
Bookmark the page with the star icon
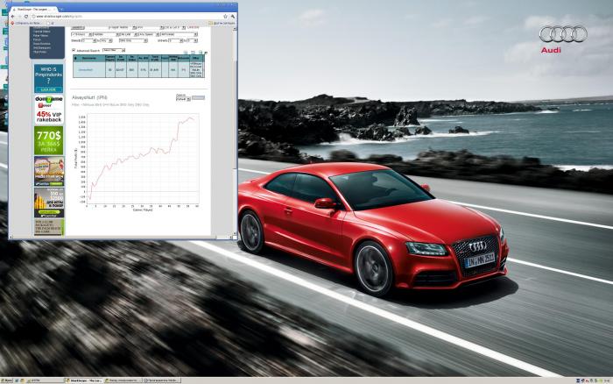(x=226, y=17)
